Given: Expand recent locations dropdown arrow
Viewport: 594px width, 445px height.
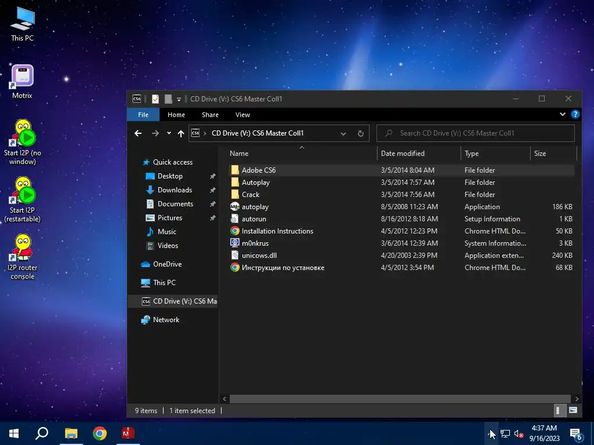Looking at the screenshot, I should (169, 133).
